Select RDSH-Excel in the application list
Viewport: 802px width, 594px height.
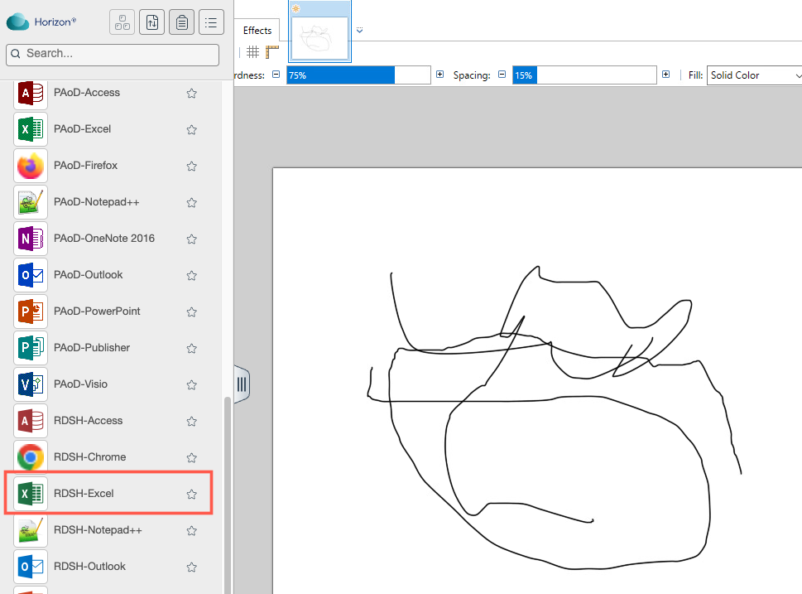point(84,494)
